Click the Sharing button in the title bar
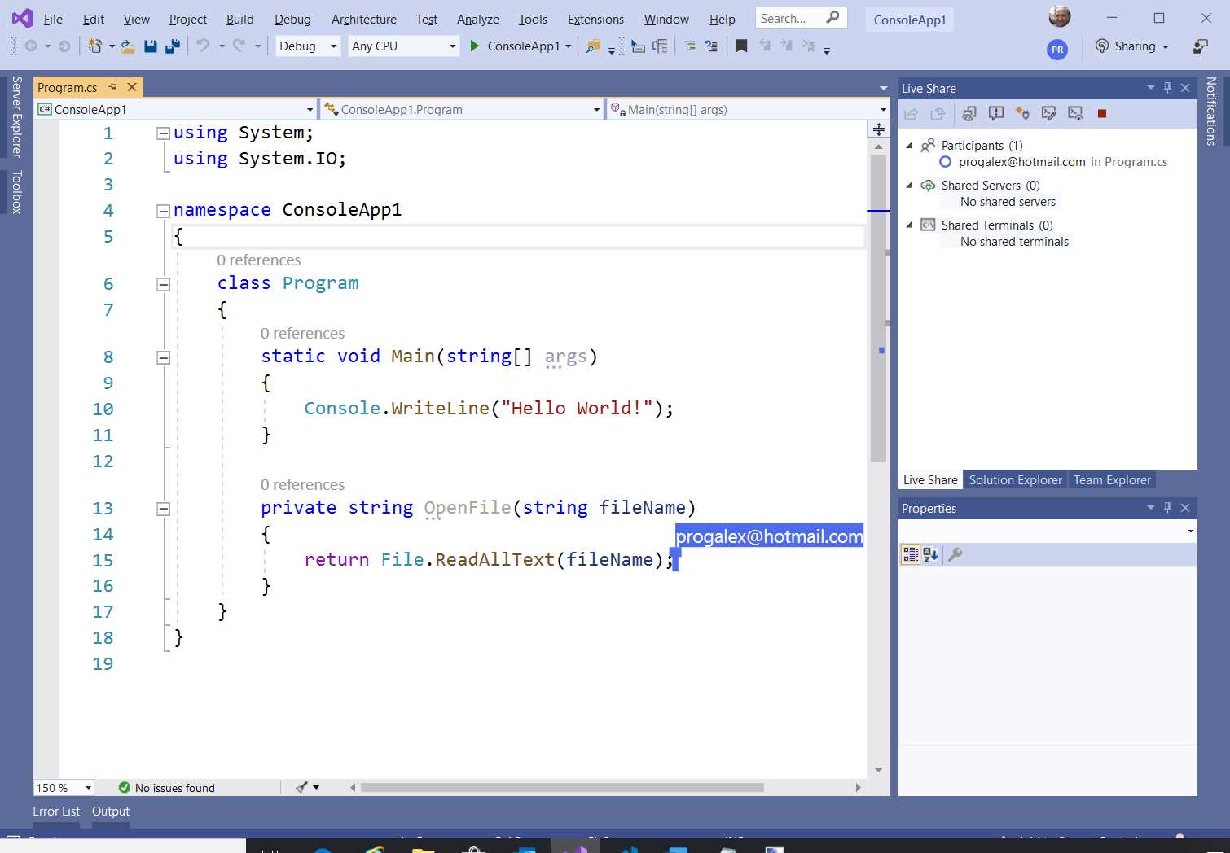 (1132, 46)
